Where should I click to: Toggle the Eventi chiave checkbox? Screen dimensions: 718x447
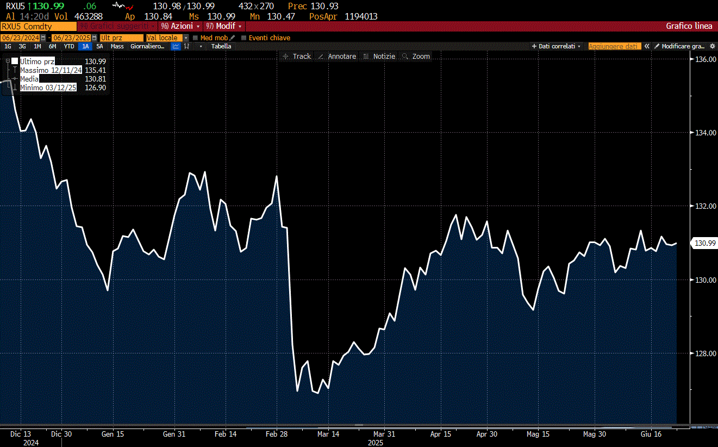pos(244,38)
